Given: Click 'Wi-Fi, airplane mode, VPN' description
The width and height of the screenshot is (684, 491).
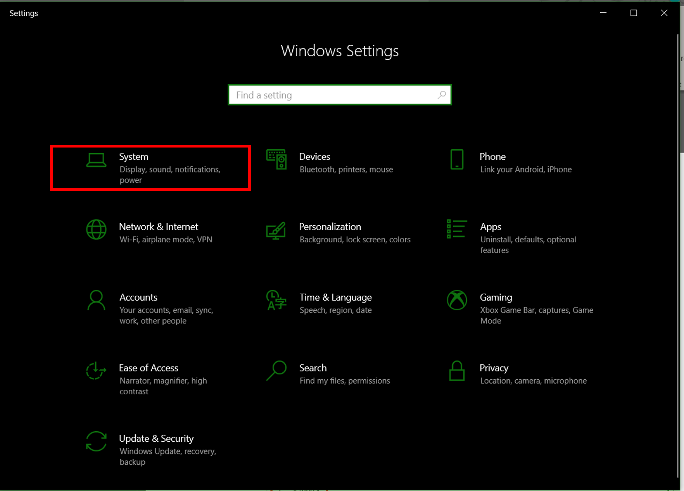Looking at the screenshot, I should 166,240.
